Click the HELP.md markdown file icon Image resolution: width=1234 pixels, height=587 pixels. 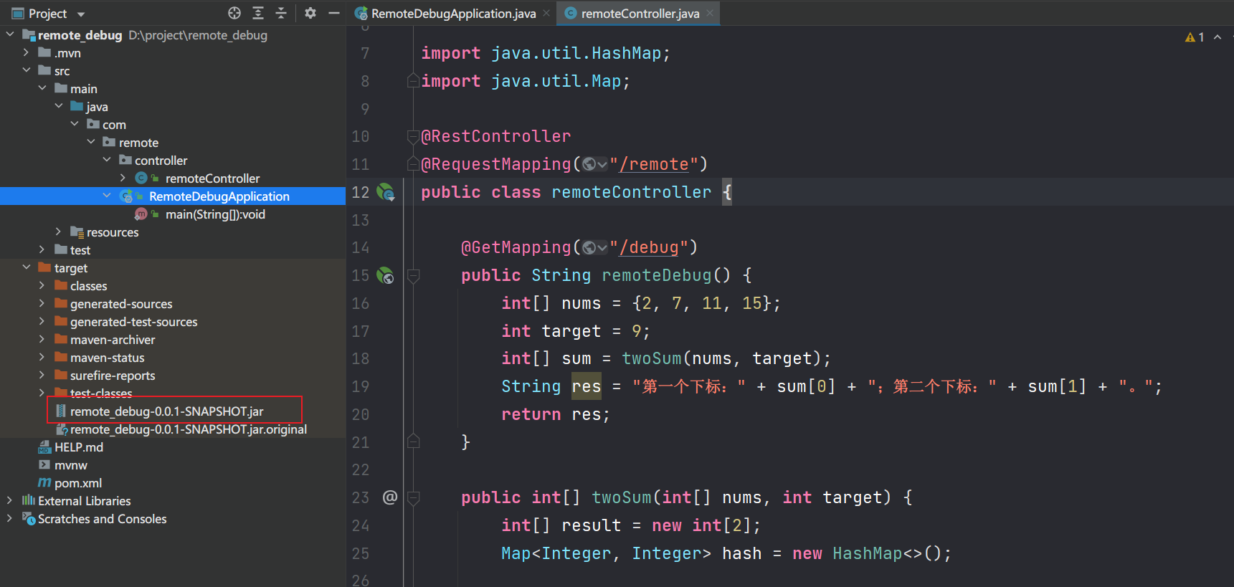tap(44, 447)
